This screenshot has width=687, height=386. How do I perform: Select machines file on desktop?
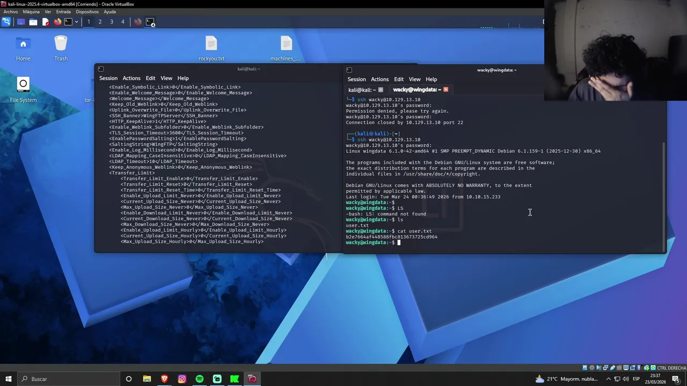286,48
